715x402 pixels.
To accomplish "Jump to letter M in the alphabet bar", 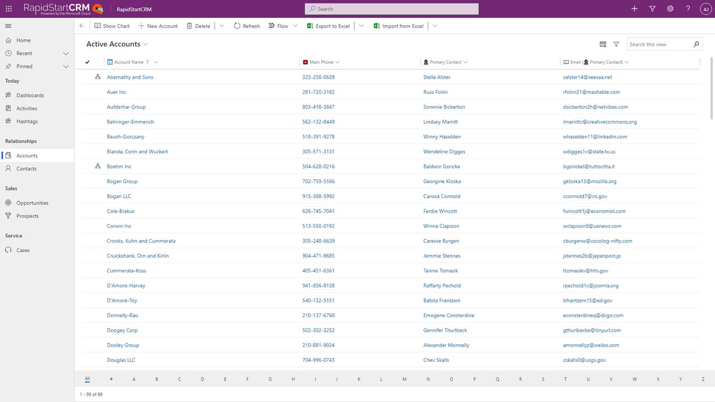I will pyautogui.click(x=404, y=379).
